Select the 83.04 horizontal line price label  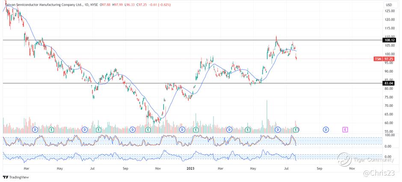coord(388,83)
